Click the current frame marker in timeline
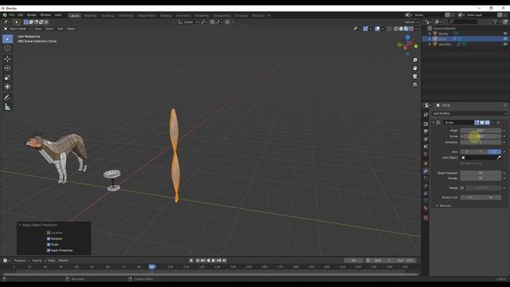Viewport: 510px width, 287px height. pyautogui.click(x=152, y=266)
